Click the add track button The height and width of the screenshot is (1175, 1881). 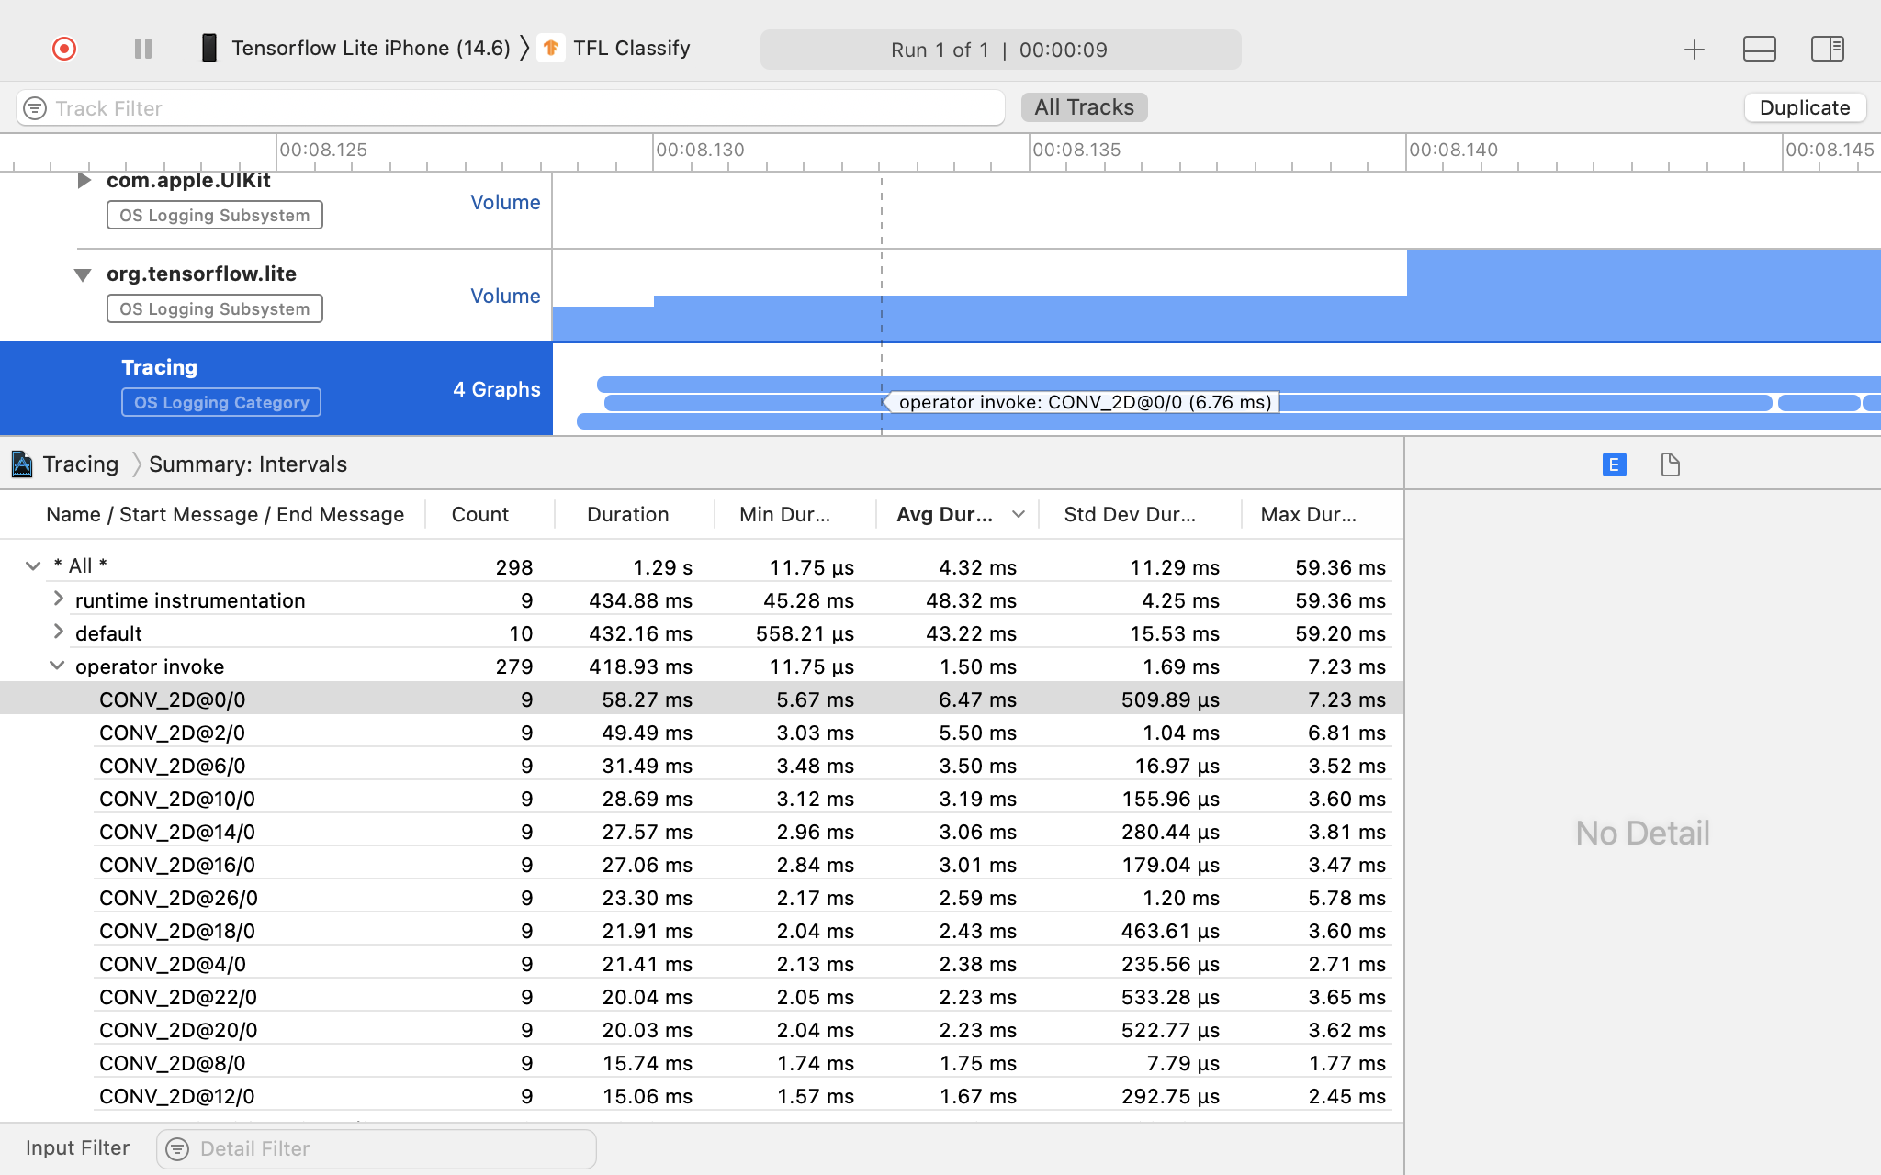click(x=1695, y=49)
